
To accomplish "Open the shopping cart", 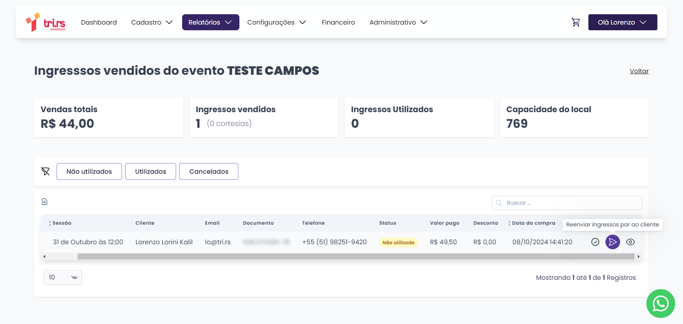I will (576, 22).
